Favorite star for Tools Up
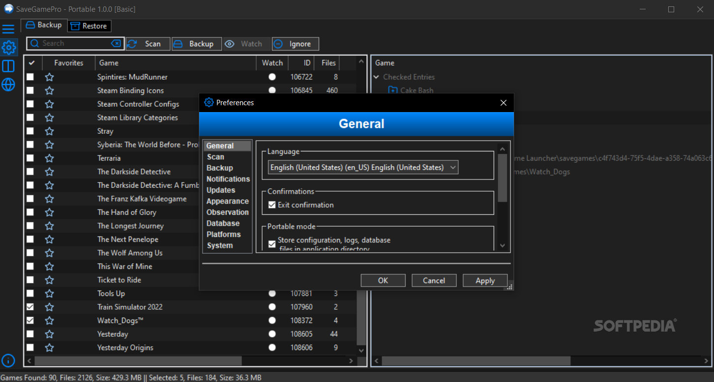 (49, 294)
